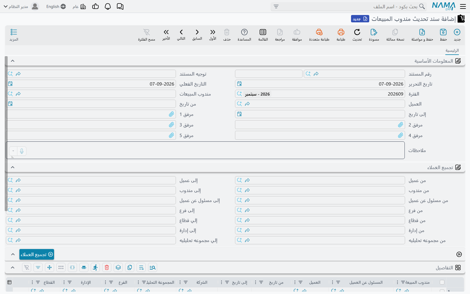Image resolution: width=470 pixels, height=294 pixels.
Task: Click the Refresh (تحديث) toolbar icon
Action: [x=357, y=32]
